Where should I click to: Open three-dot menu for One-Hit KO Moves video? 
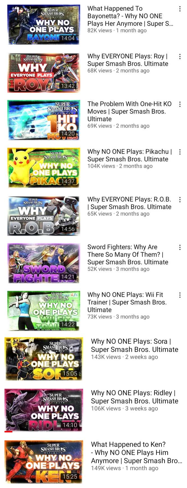tap(180, 104)
